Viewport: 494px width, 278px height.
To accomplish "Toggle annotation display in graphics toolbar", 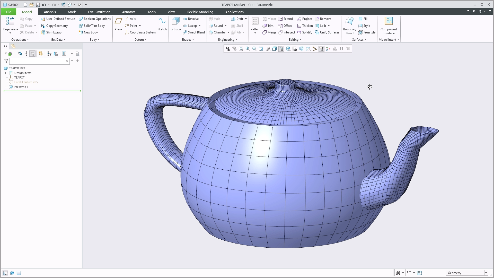I will (x=321, y=49).
